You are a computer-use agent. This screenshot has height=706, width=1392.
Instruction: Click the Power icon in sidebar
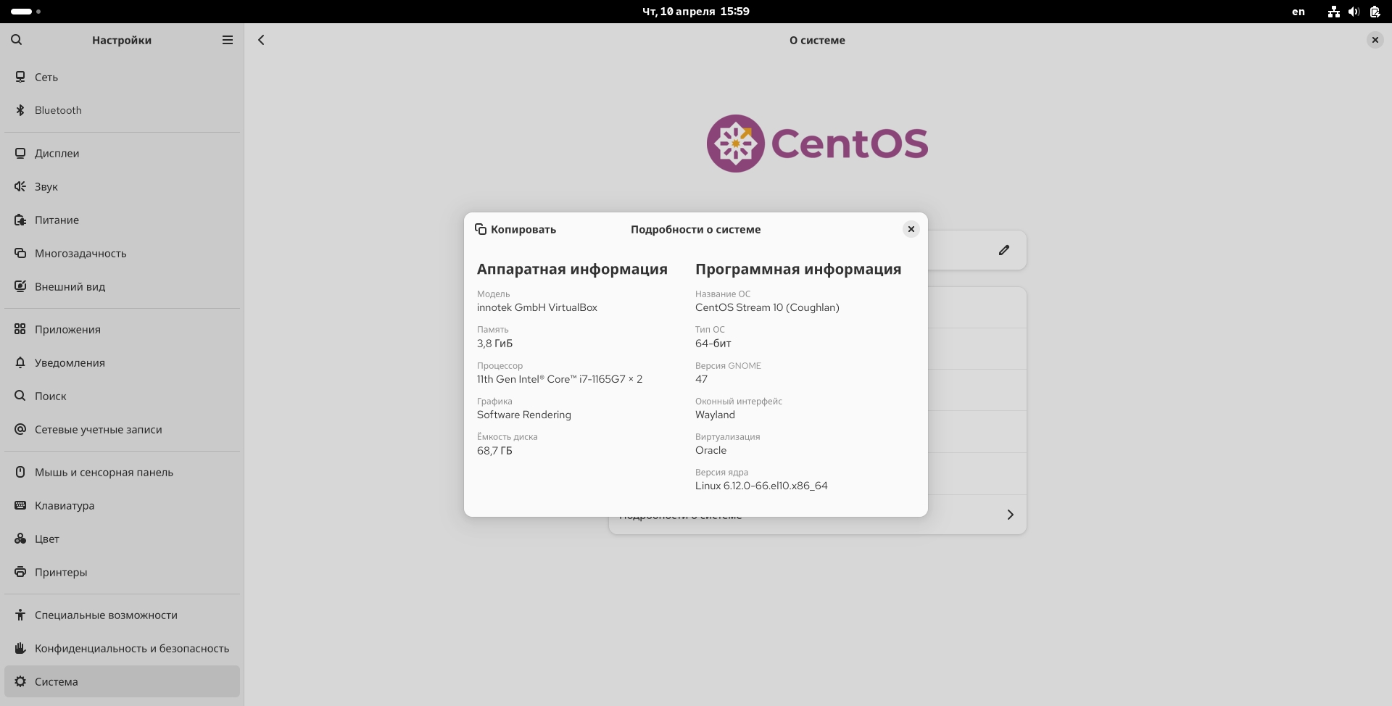(x=20, y=220)
